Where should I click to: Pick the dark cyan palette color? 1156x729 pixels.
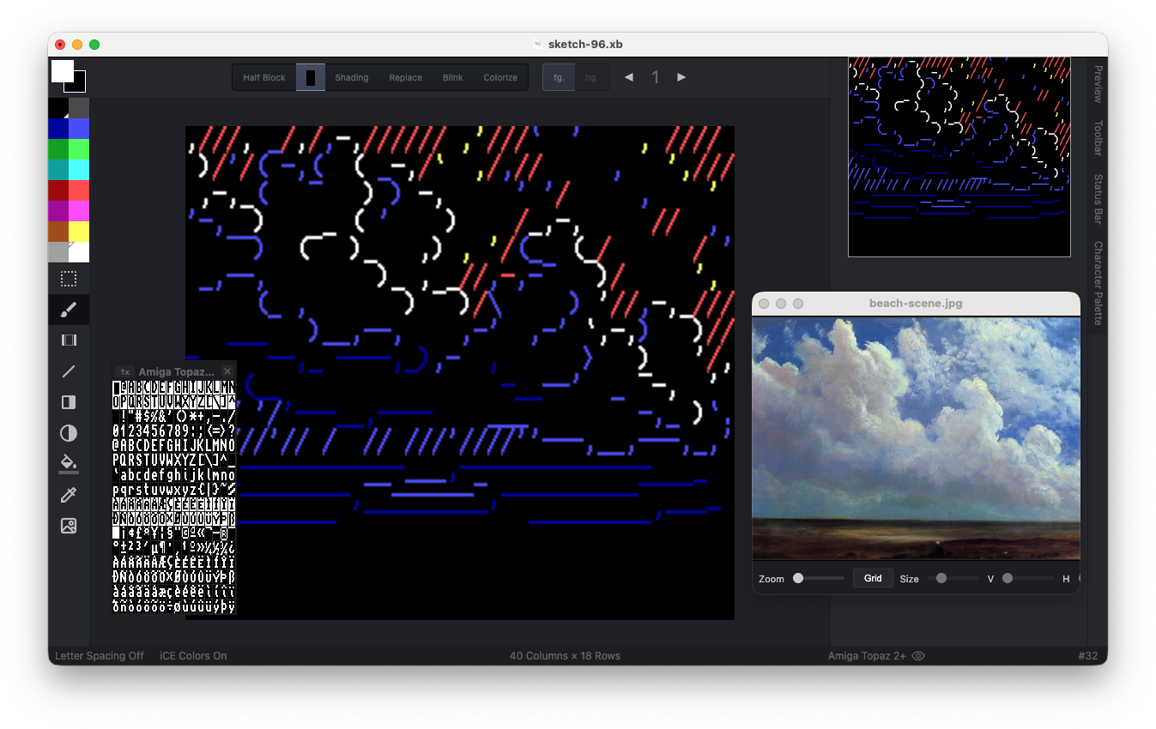pos(58,170)
